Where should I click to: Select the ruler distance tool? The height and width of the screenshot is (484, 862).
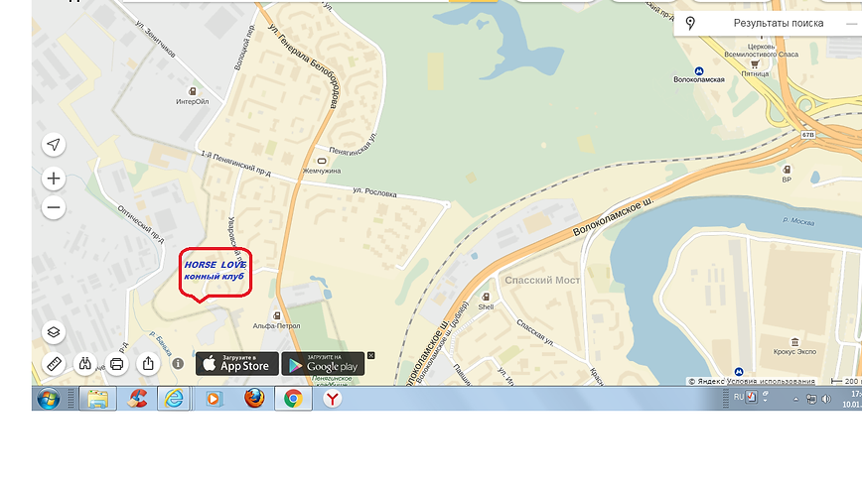click(54, 364)
